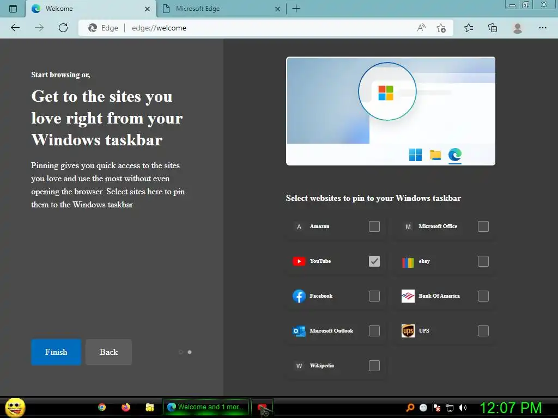The image size is (558, 418).
Task: Open the Favorites list icon
Action: 469,28
